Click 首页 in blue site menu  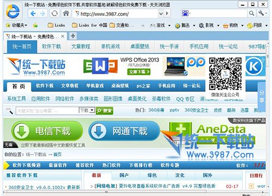[x=19, y=87]
